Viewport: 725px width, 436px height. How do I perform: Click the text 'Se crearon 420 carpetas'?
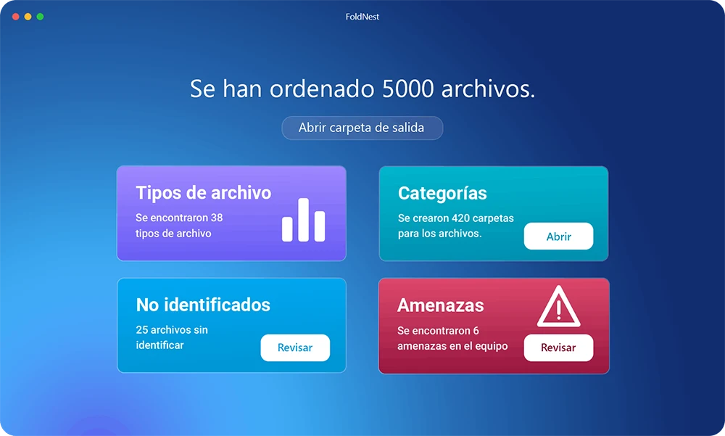(456, 218)
